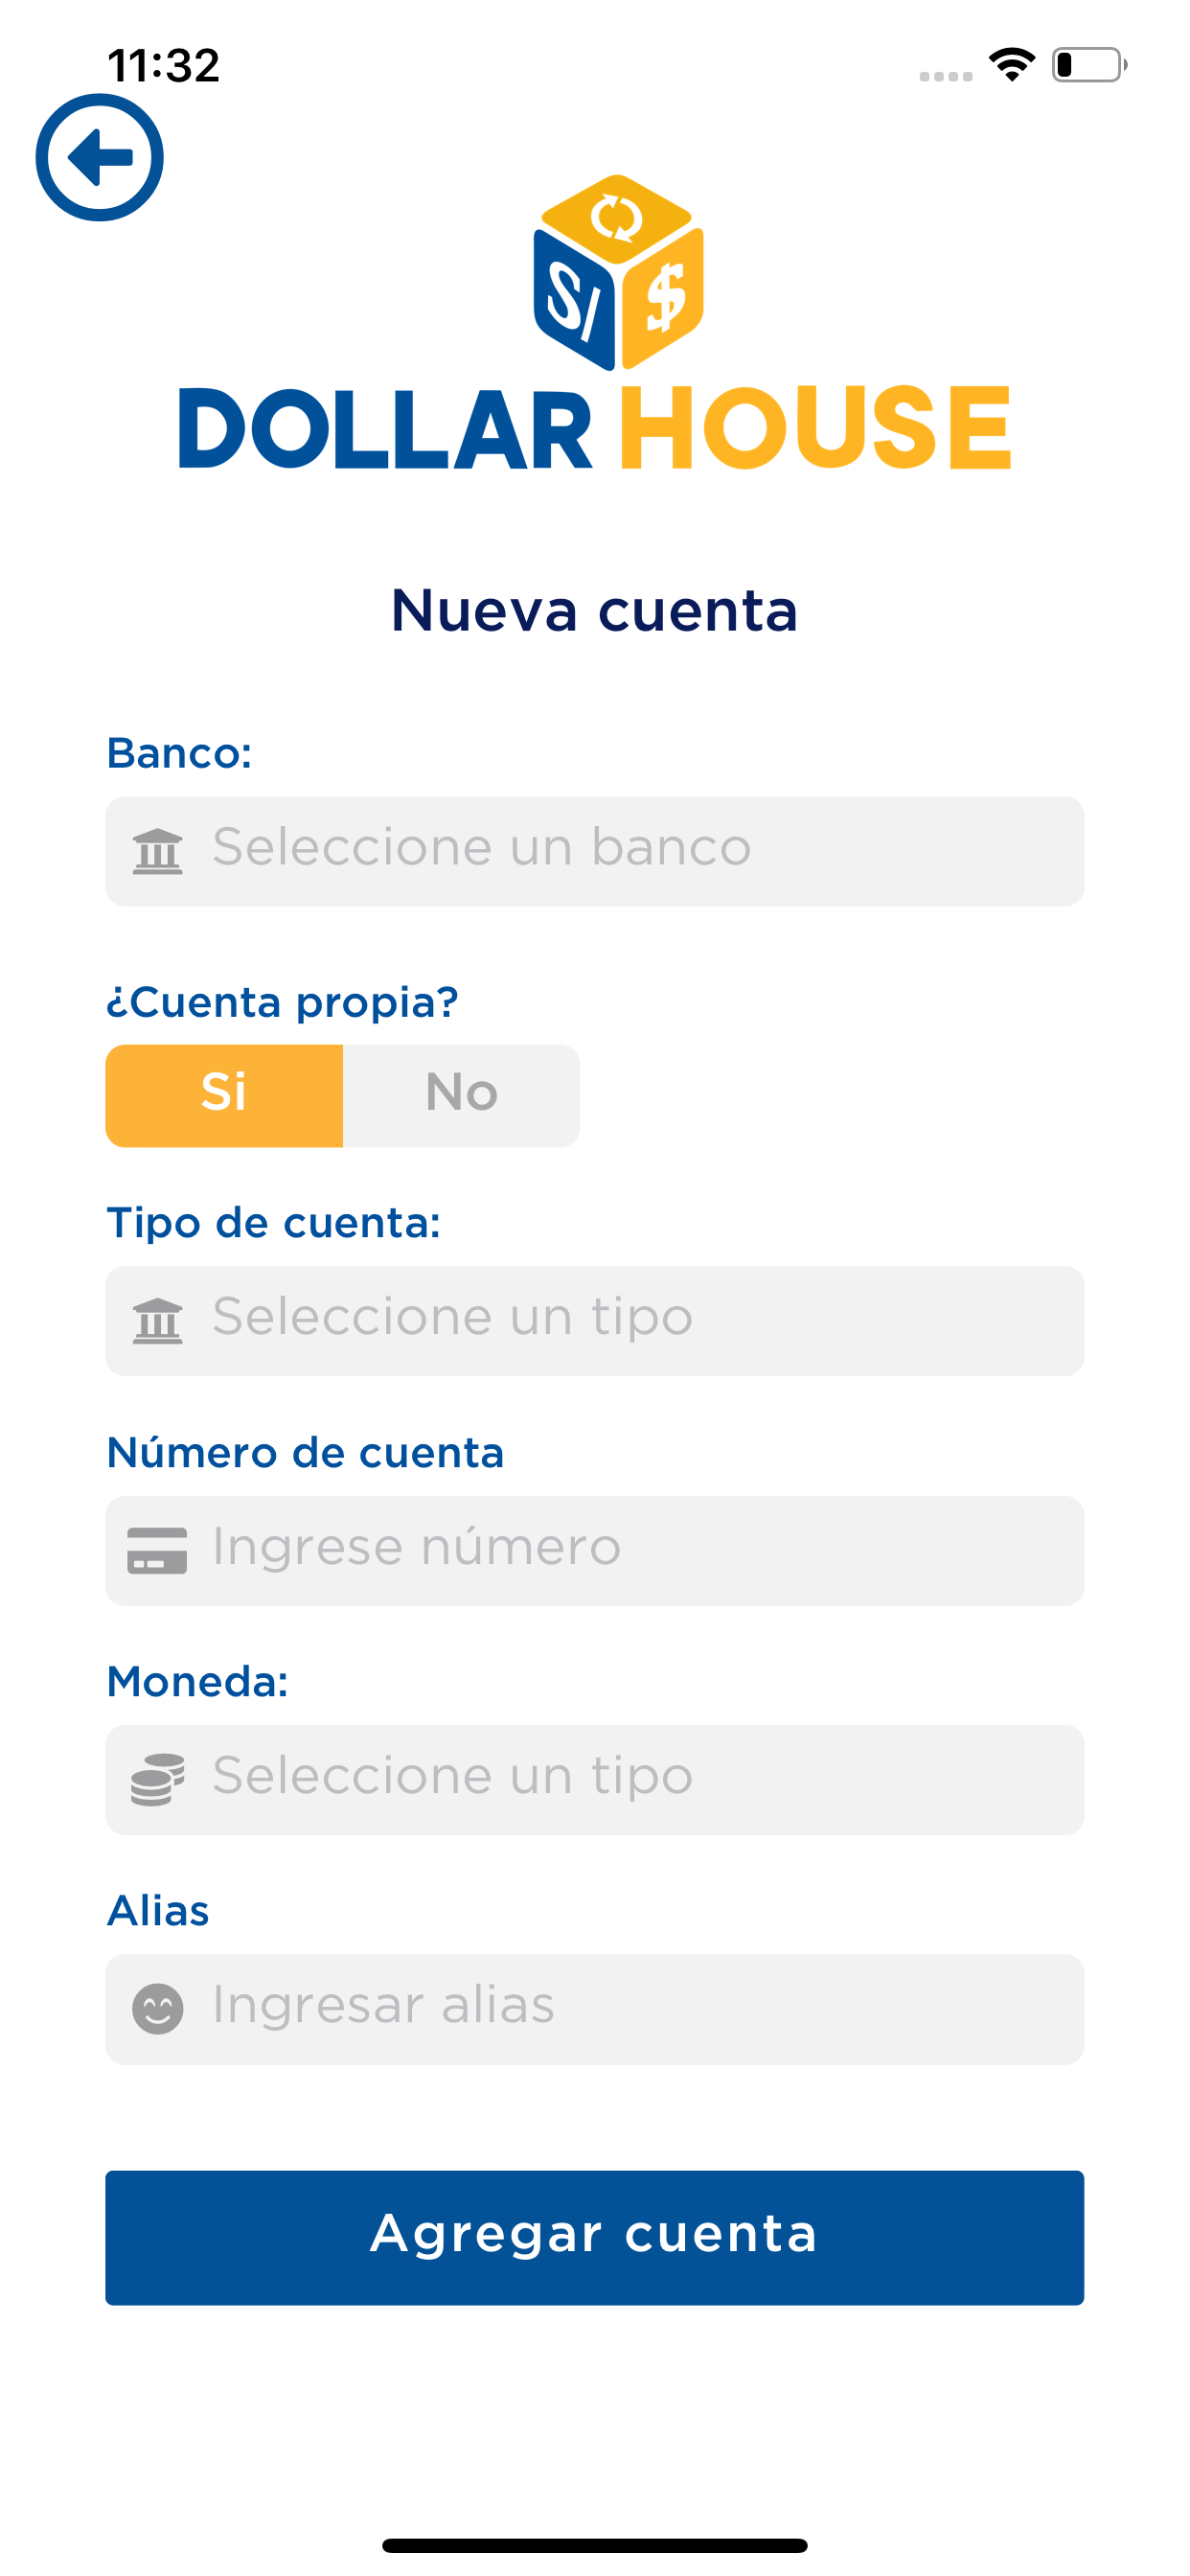Select 'No' for Cuenta propia
This screenshot has width=1190, height=2576.
(x=461, y=1095)
